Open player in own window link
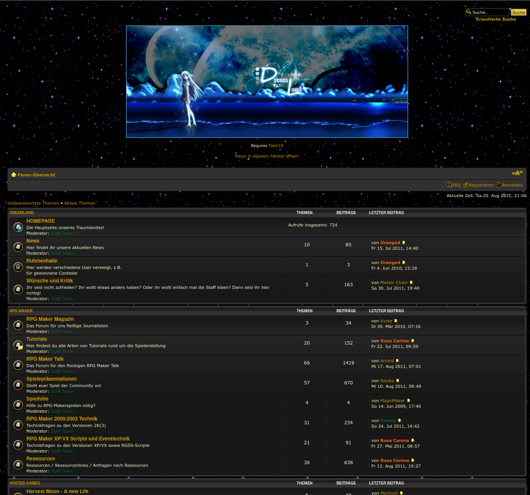530x495 pixels. 267,156
